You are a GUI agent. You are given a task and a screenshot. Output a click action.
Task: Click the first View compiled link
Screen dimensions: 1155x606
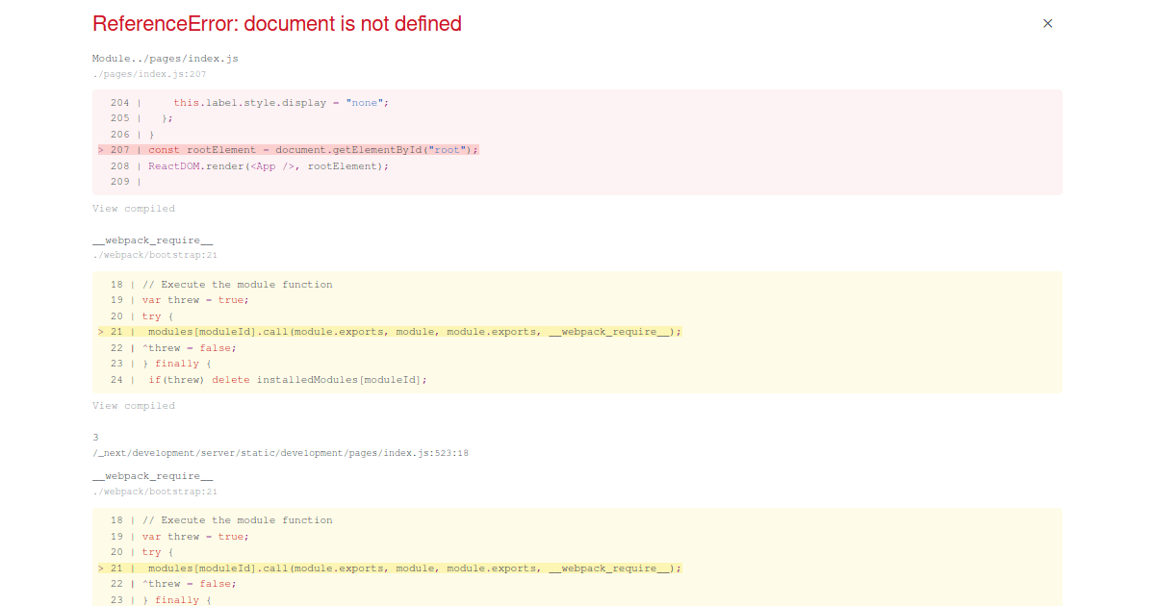(x=134, y=208)
